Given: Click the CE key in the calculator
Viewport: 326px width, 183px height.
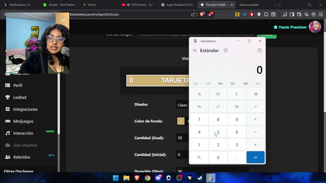Looking at the screenshot, I should [218, 94].
